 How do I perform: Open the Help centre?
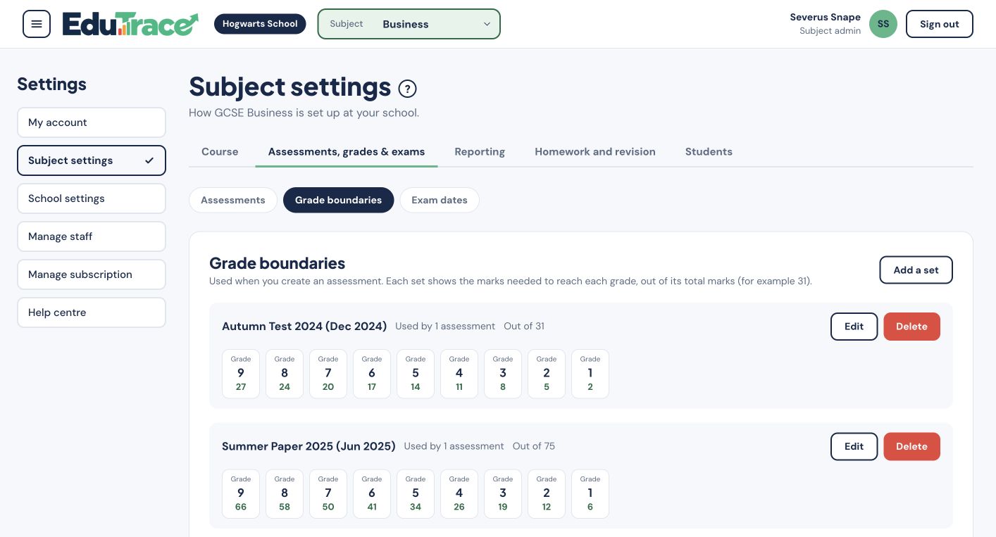point(92,312)
